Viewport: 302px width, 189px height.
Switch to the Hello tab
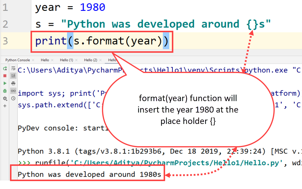45,60
